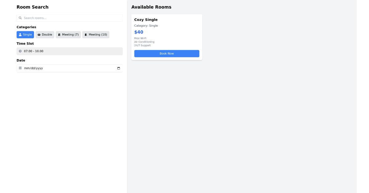Deselect the Single category filter
Viewport: 369px width, 193px height.
(x=25, y=35)
